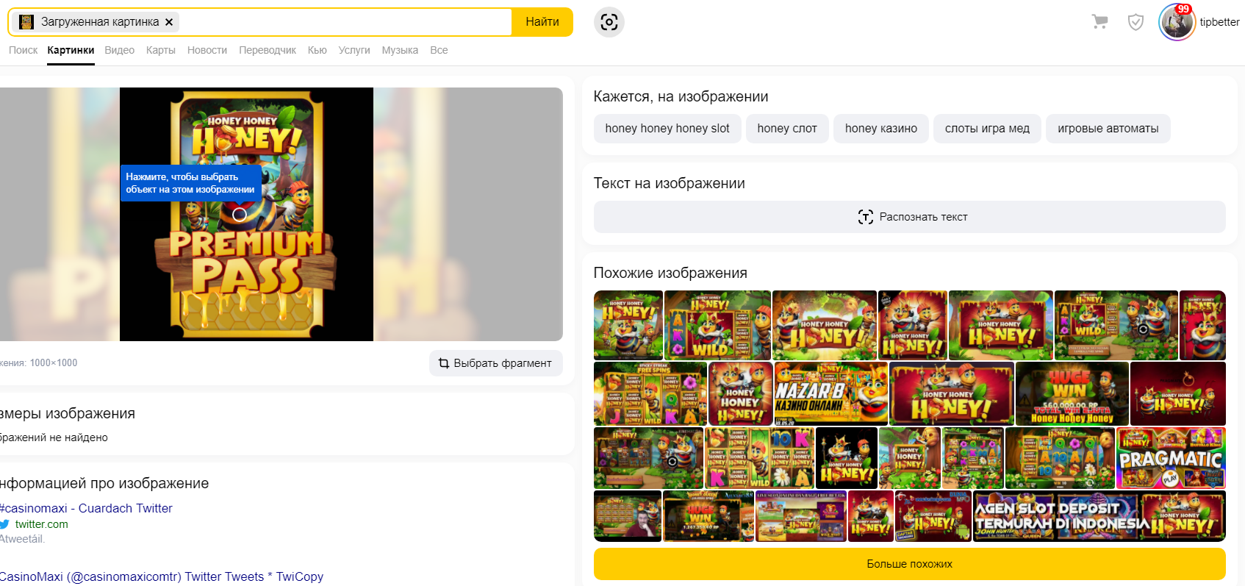The width and height of the screenshot is (1245, 586).
Task: Switch to the Переводчик tab
Action: tap(268, 50)
